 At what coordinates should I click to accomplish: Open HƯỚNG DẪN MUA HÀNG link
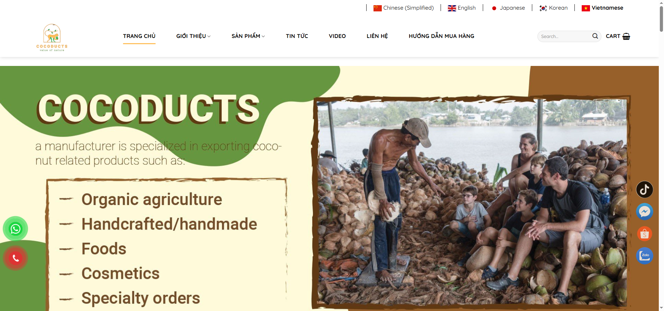[x=442, y=36]
